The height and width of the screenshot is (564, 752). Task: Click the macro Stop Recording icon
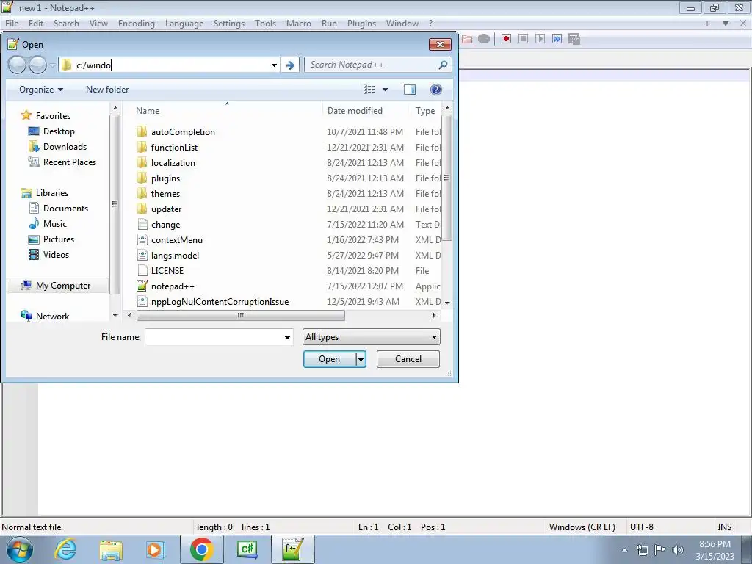click(x=523, y=39)
